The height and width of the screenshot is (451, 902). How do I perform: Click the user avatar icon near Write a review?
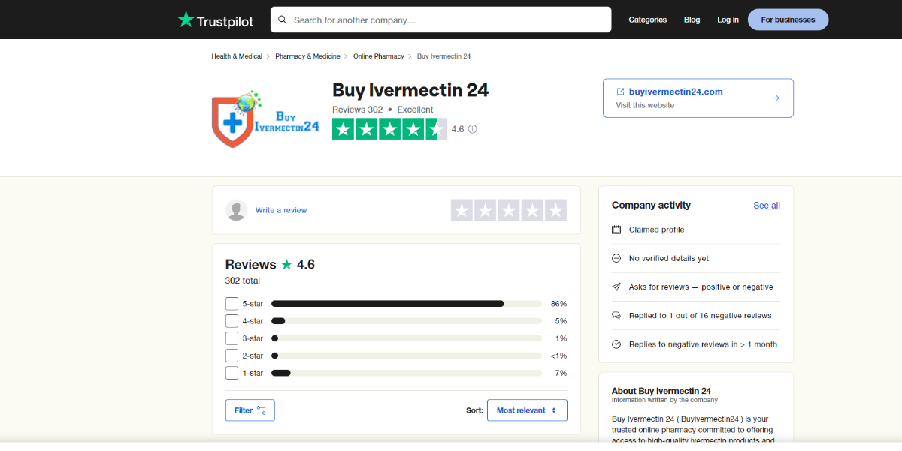(x=236, y=210)
